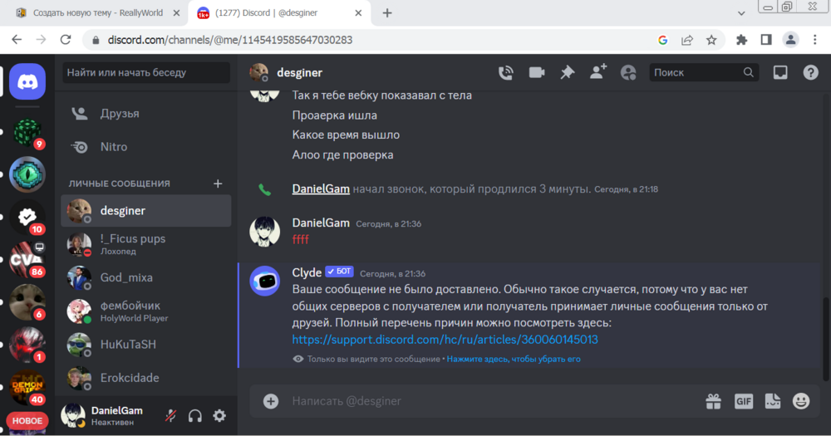
Task: Start a video call with desginer
Action: point(536,72)
